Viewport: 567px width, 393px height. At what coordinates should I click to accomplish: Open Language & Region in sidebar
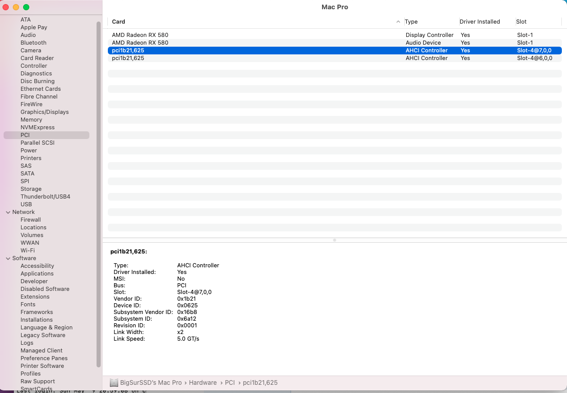(47, 328)
